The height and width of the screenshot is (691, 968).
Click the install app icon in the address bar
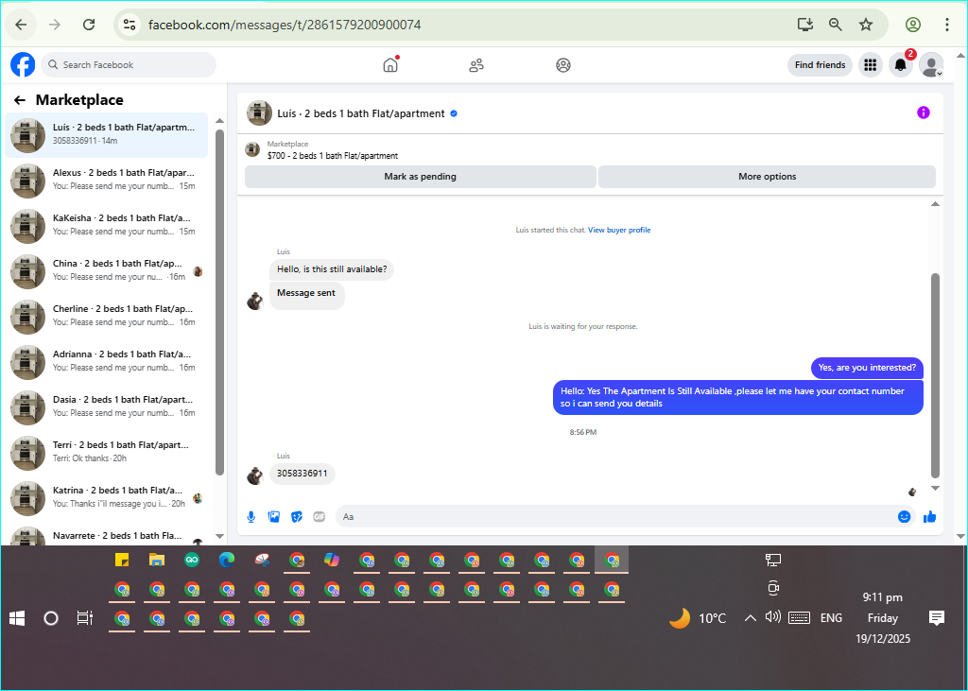pos(804,25)
